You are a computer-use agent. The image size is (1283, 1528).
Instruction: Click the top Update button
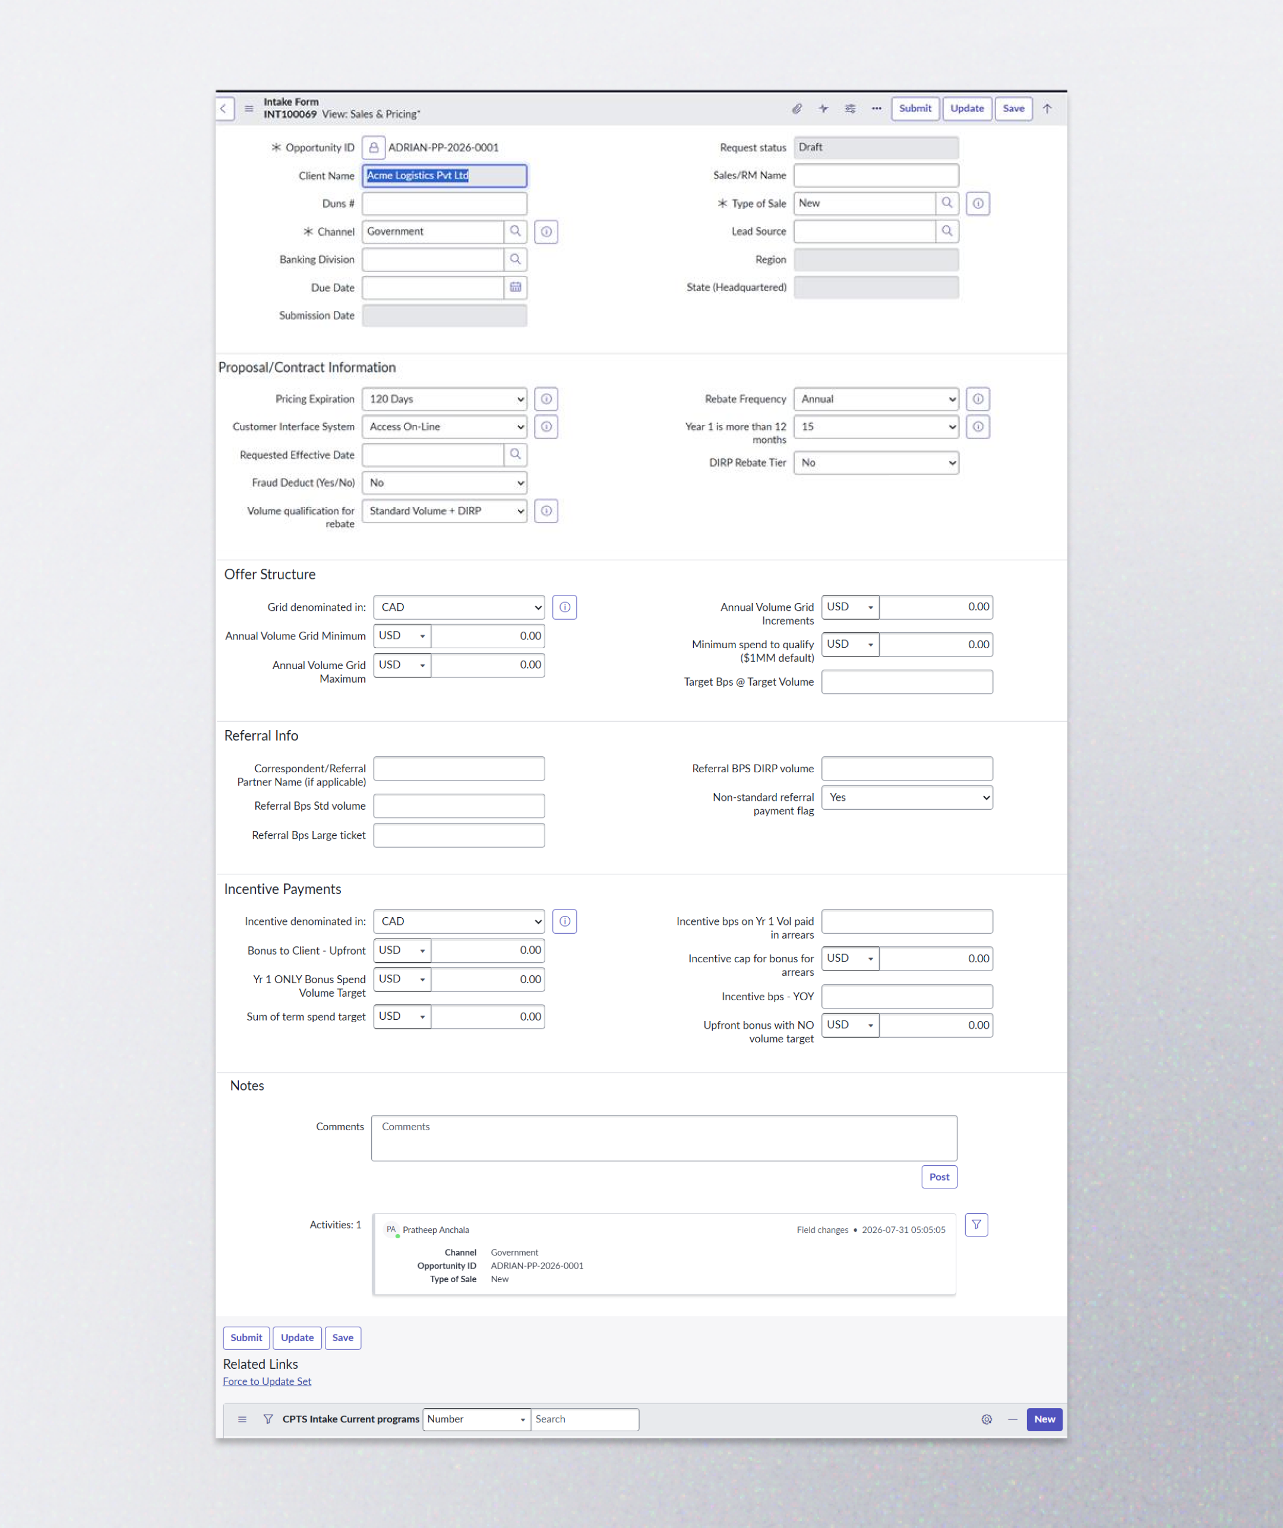point(967,109)
